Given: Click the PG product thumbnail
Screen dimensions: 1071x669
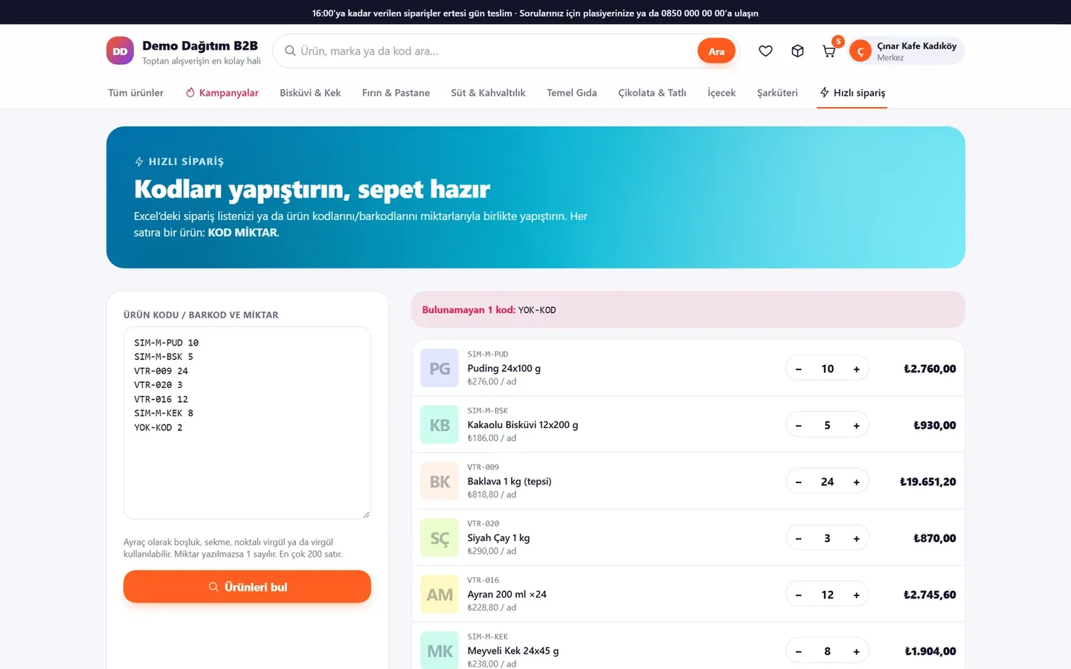Looking at the screenshot, I should (x=440, y=368).
